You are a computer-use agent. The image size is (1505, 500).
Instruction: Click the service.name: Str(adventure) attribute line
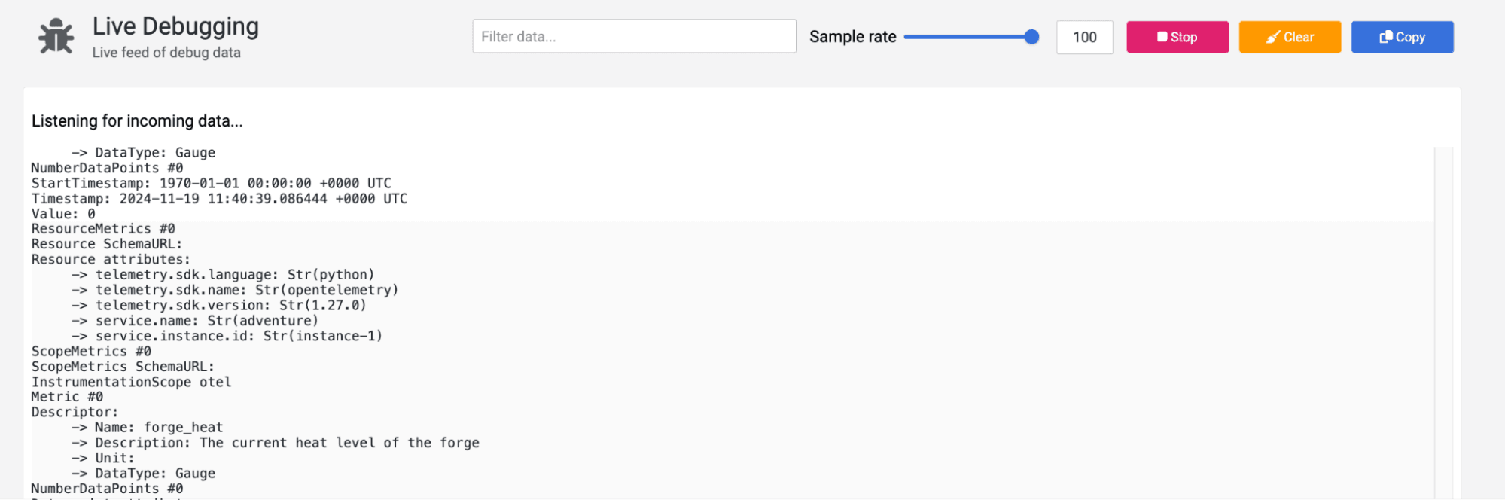[194, 320]
